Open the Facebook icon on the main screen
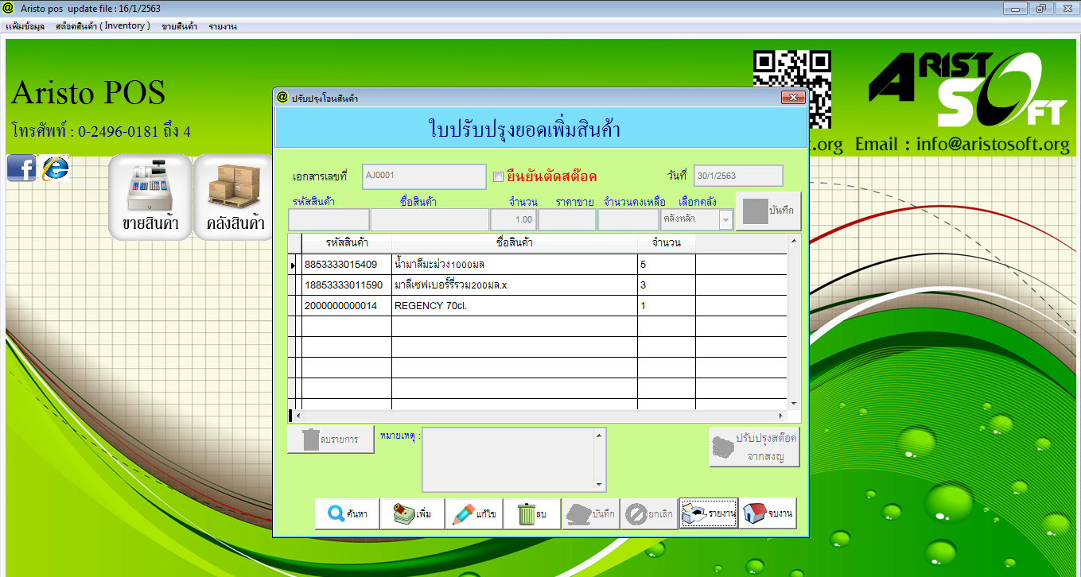 (21, 168)
